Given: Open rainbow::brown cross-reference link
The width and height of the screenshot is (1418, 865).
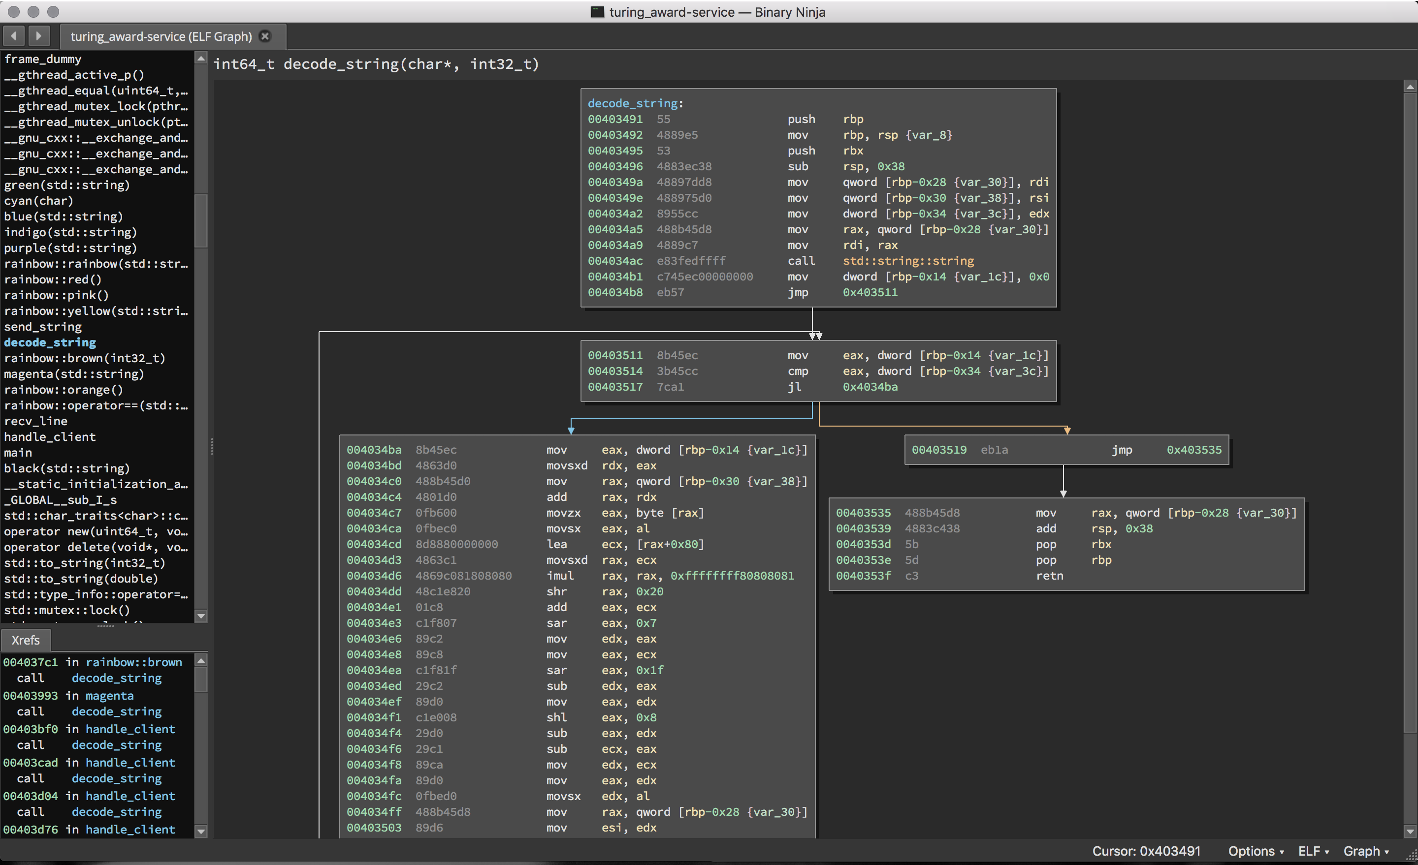Looking at the screenshot, I should 133,662.
